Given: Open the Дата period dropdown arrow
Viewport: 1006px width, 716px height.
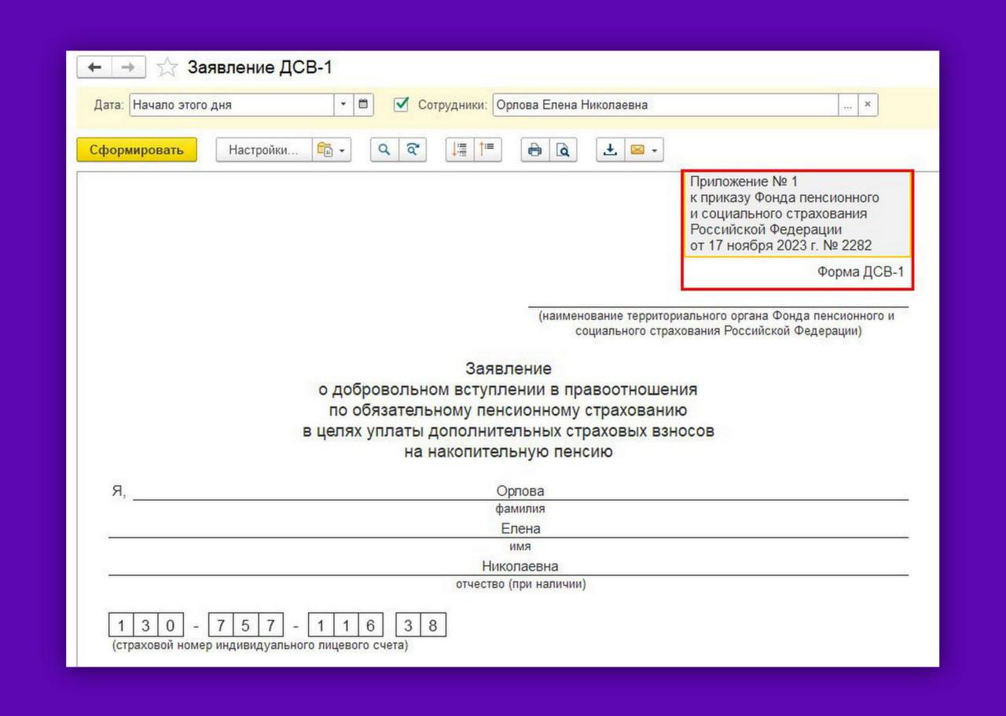Looking at the screenshot, I should (343, 105).
